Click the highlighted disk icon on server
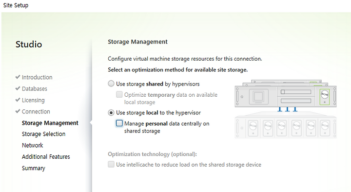 pos(324,97)
